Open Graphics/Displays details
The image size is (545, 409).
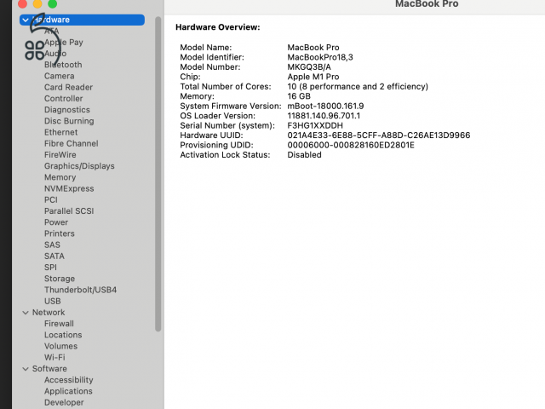pyautogui.click(x=79, y=166)
